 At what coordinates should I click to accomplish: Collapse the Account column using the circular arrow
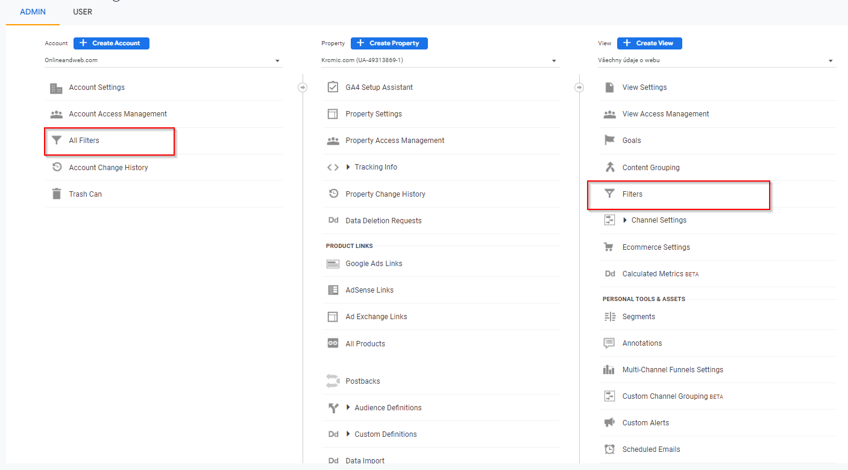pyautogui.click(x=303, y=87)
